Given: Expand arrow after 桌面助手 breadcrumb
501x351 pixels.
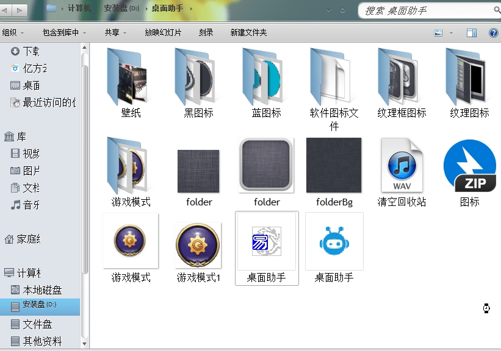Looking at the screenshot, I should point(191,9).
